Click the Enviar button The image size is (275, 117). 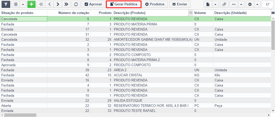(x=180, y=4)
